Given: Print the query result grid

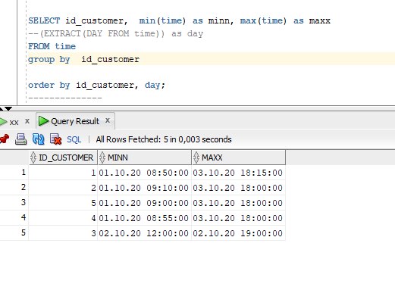Looking at the screenshot, I should pos(21,139).
